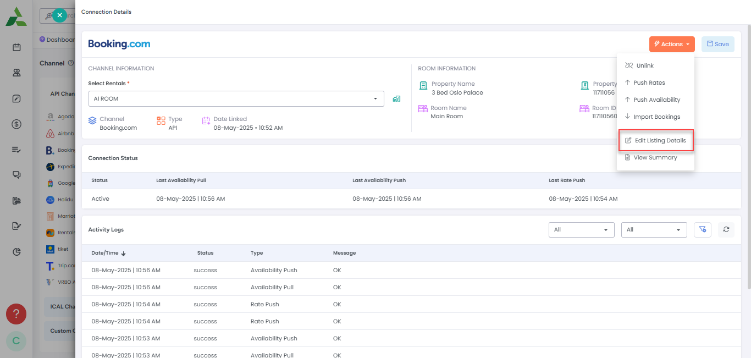Collapse the Actions dropdown button

(672, 44)
